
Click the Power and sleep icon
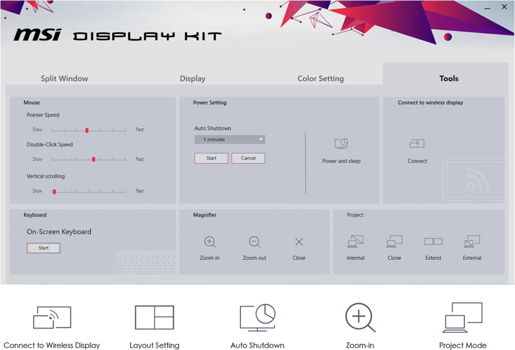pos(341,143)
